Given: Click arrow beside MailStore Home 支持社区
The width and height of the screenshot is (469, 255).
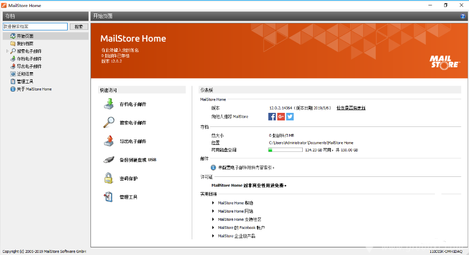Looking at the screenshot, I should (213, 219).
